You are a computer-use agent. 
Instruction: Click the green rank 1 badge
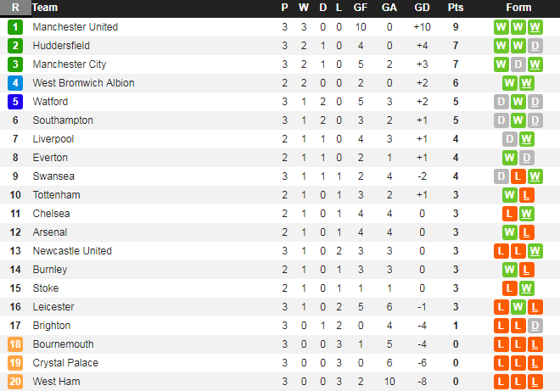point(15,27)
